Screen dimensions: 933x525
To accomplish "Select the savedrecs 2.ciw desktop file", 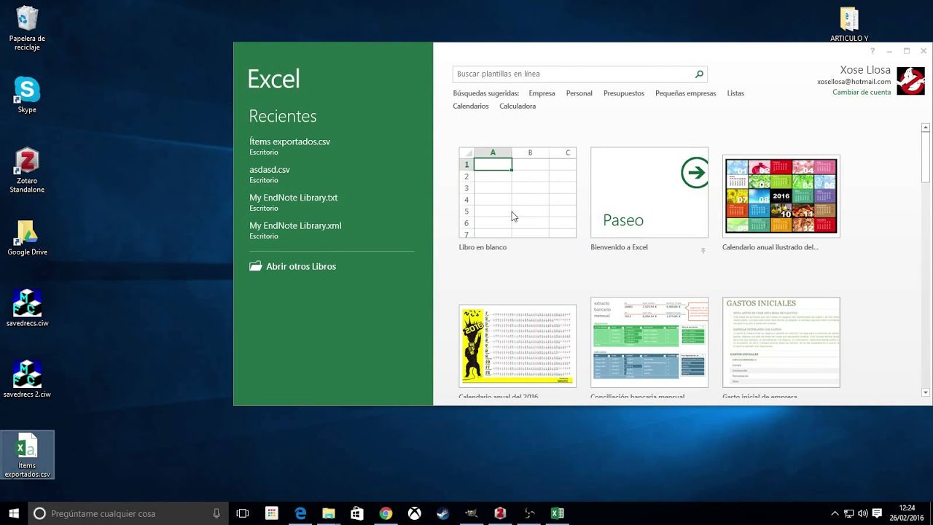I will [27, 379].
